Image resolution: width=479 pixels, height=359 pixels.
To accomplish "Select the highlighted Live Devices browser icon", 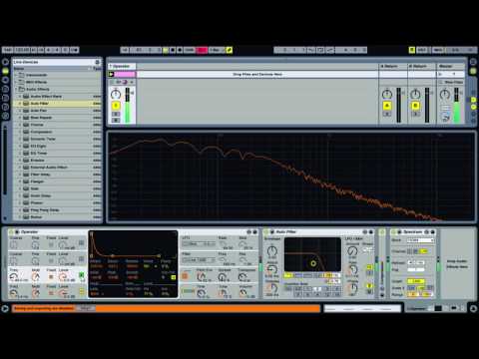I will point(5,71).
